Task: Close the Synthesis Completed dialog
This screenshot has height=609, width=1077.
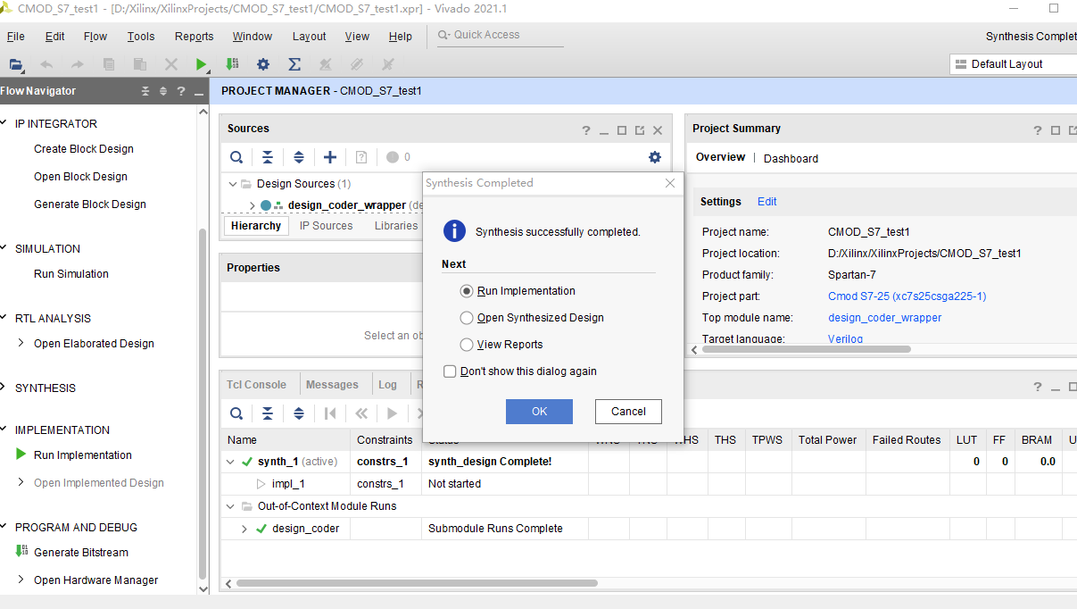Action: coord(670,183)
